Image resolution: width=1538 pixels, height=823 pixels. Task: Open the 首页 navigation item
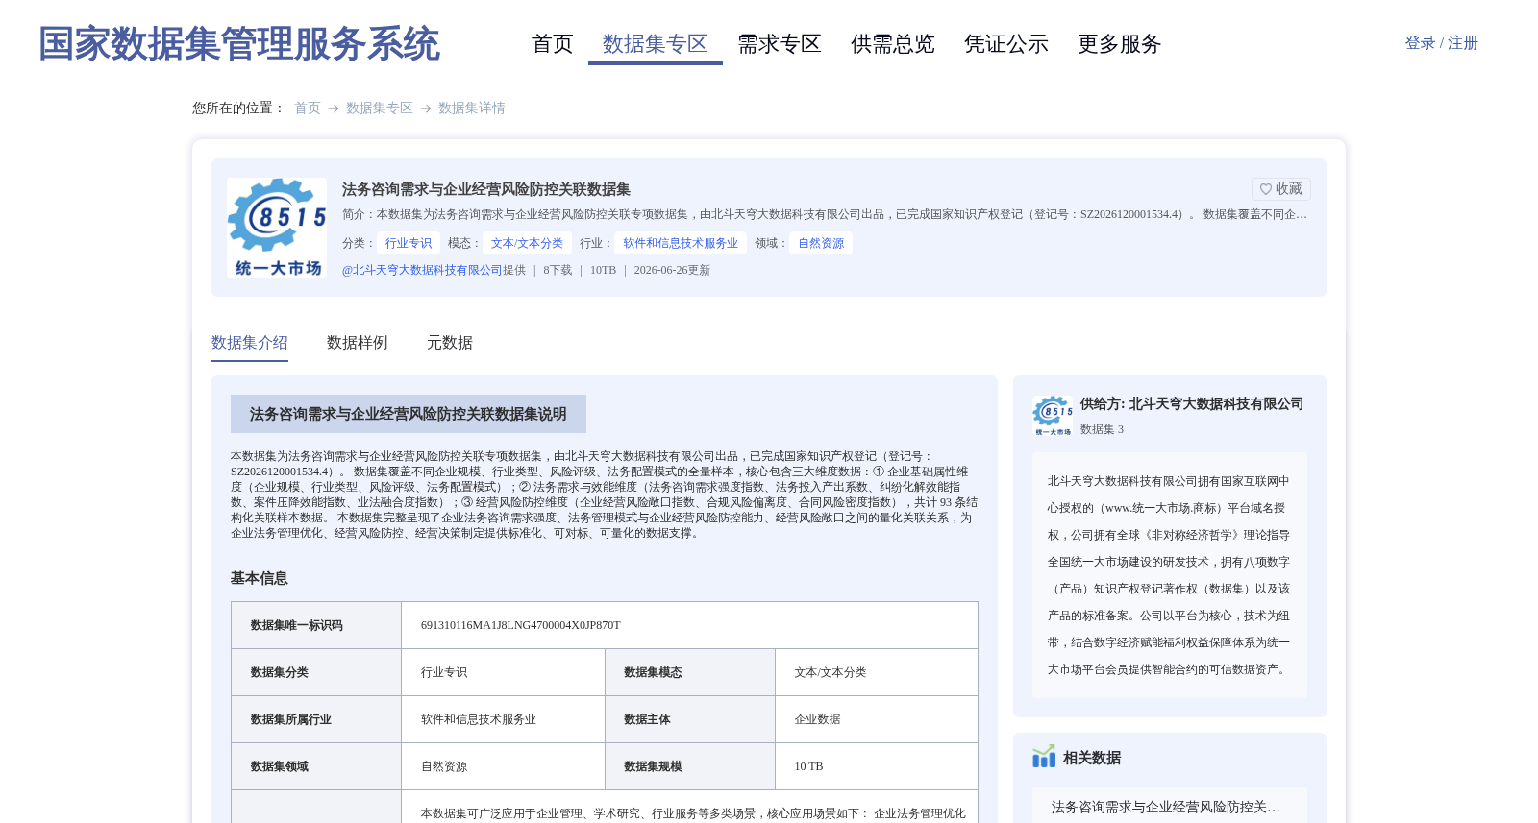[x=552, y=44]
